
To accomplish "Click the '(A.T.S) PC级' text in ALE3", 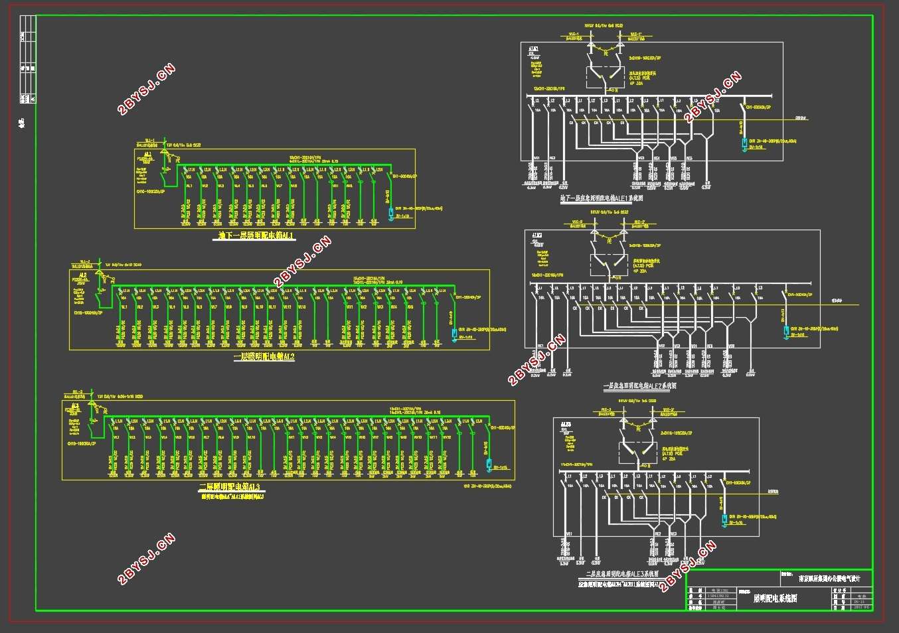I will [673, 454].
